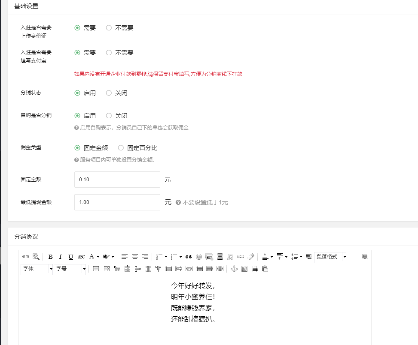Click the '服务项目内可单独设置分销金额' hint
The height and width of the screenshot is (345, 418).
pos(117,159)
